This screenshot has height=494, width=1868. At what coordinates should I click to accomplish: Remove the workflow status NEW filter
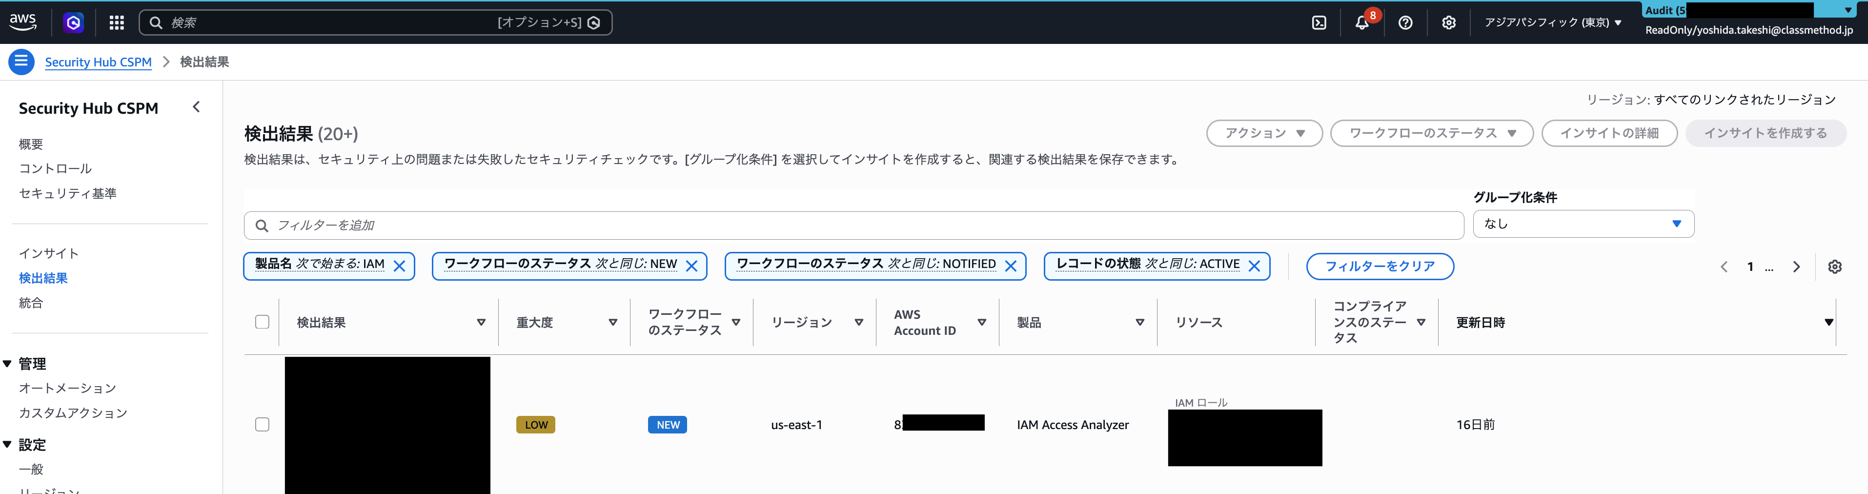[691, 266]
